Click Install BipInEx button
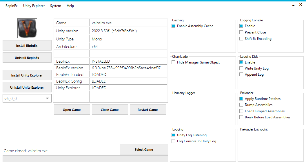The image size is (306, 164). [x=27, y=46]
